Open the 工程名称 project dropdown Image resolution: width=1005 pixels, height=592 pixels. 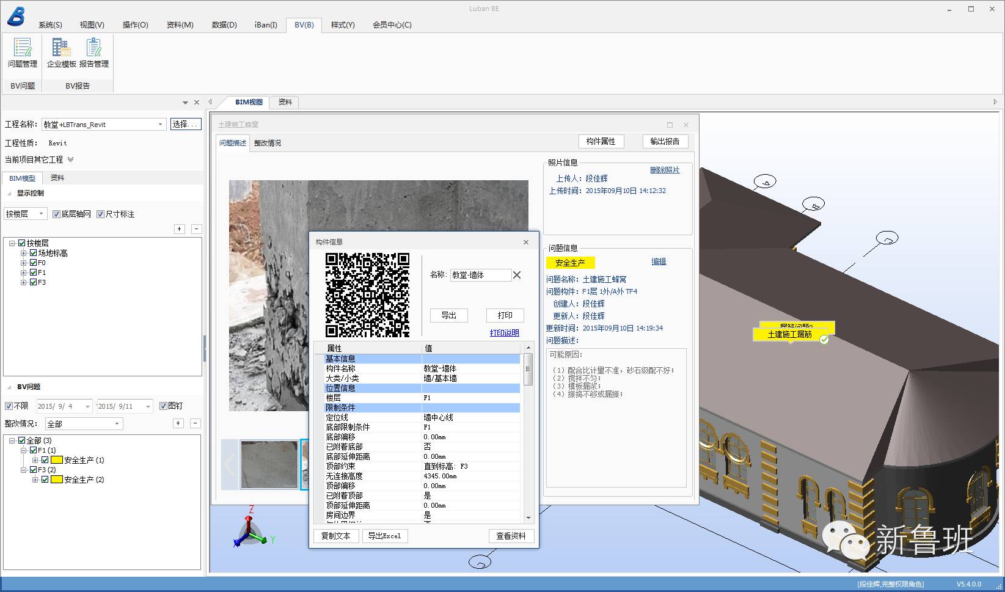pos(161,125)
